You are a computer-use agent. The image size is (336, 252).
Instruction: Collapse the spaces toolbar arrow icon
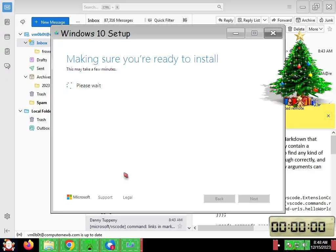(x=7, y=231)
